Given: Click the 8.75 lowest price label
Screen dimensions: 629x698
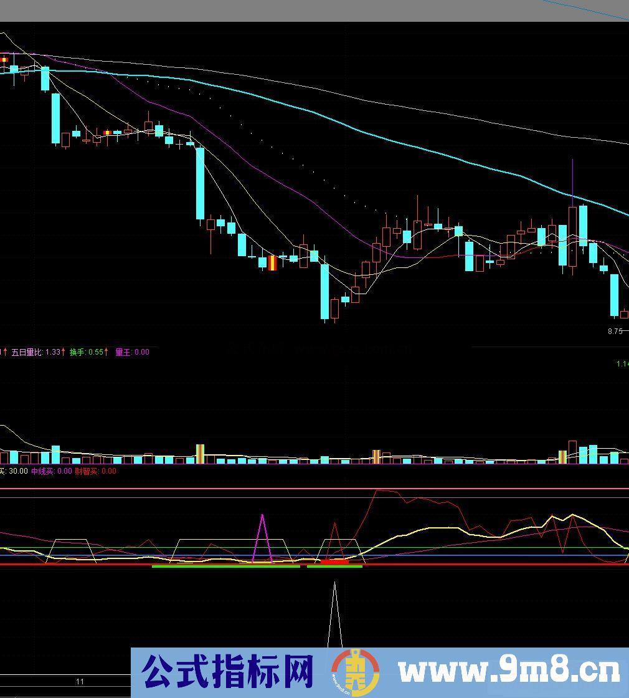Looking at the screenshot, I should [615, 332].
